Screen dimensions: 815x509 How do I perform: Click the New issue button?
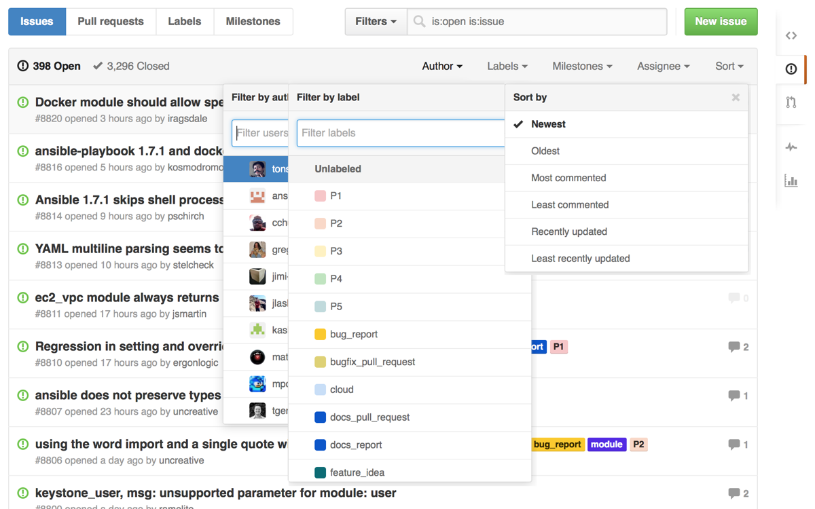click(721, 22)
